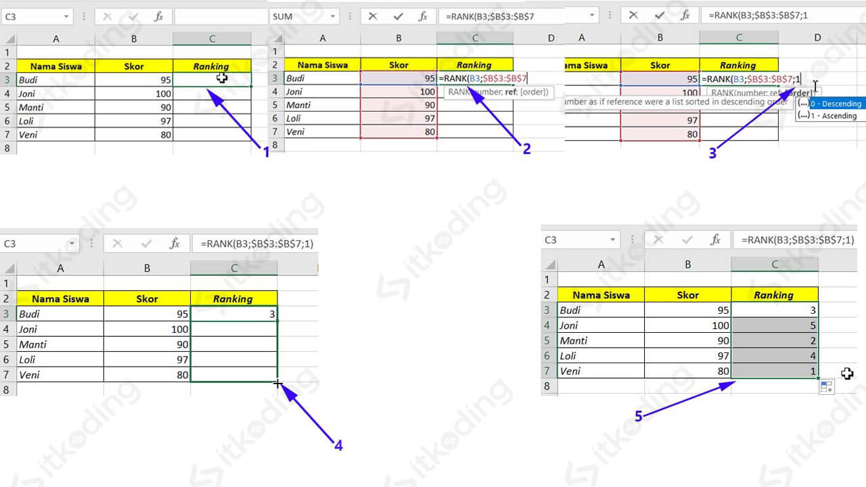This screenshot has height=487, width=866.
Task: Click the 'Skor' header cell in step 2 screenshot
Action: click(399, 65)
